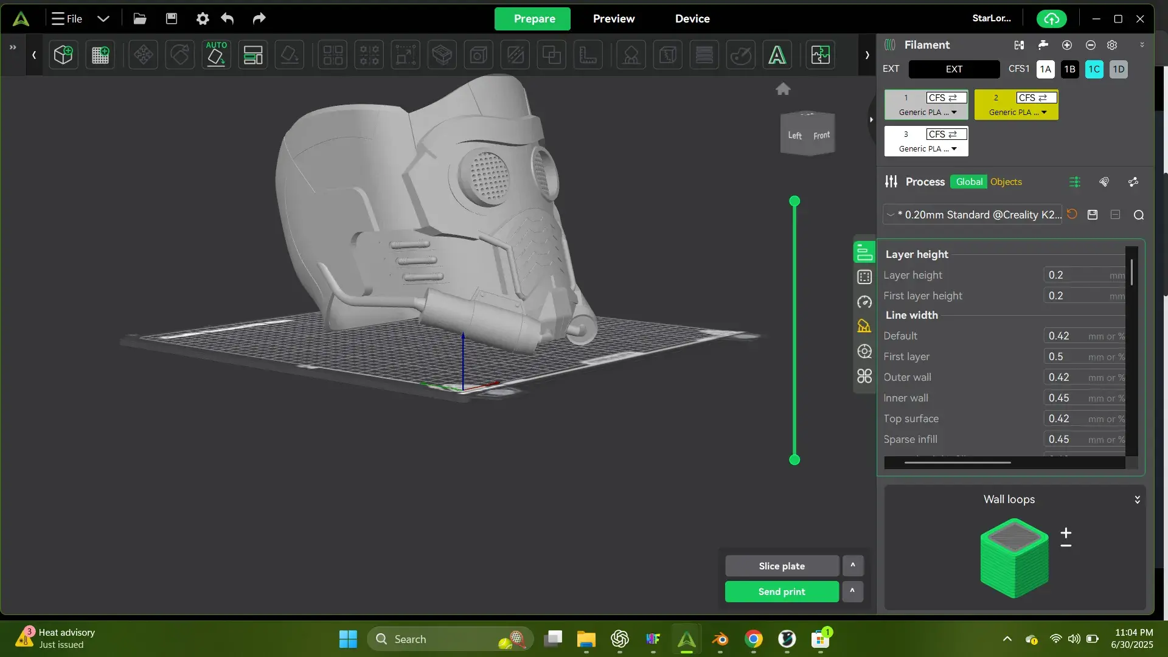Image resolution: width=1168 pixels, height=657 pixels.
Task: Open filament settings gear icon
Action: tap(1112, 45)
